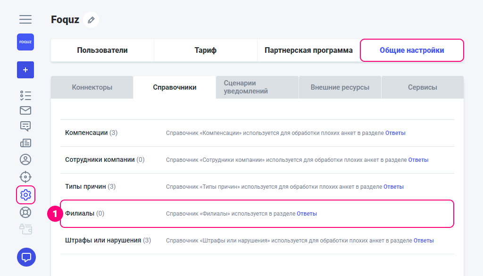Switch to the Тариф tab
The image size is (483, 276).
click(205, 50)
